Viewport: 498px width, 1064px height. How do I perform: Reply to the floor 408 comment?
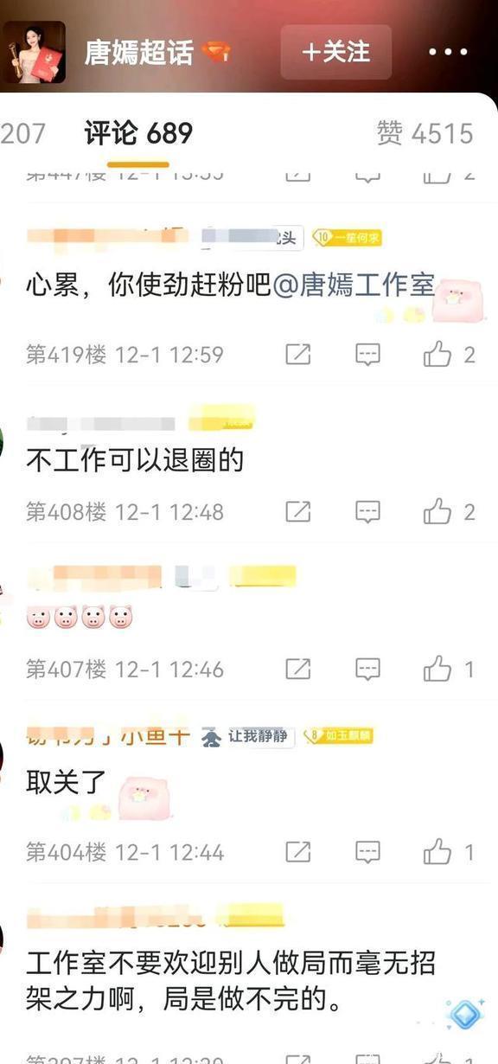click(368, 511)
